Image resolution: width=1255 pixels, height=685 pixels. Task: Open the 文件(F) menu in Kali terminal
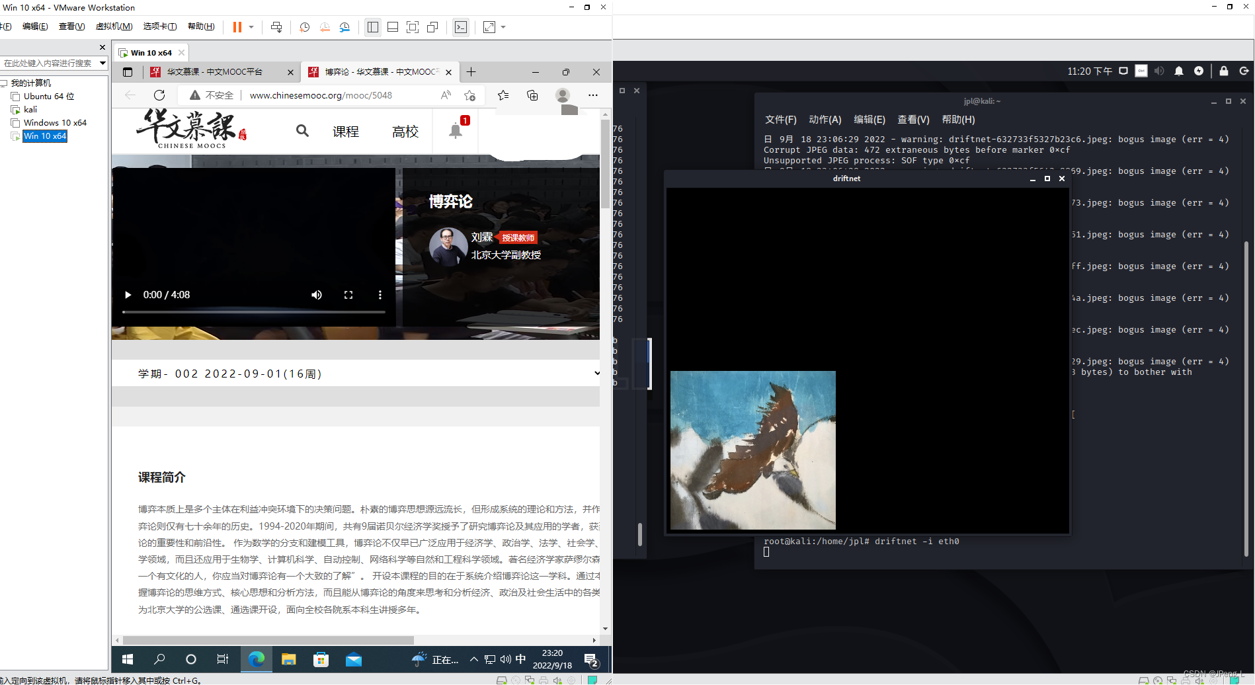click(x=781, y=120)
